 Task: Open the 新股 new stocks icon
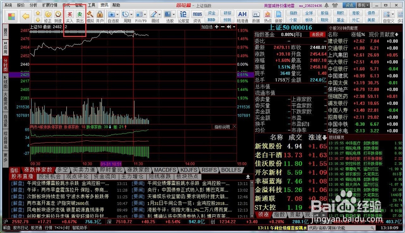[279, 17]
